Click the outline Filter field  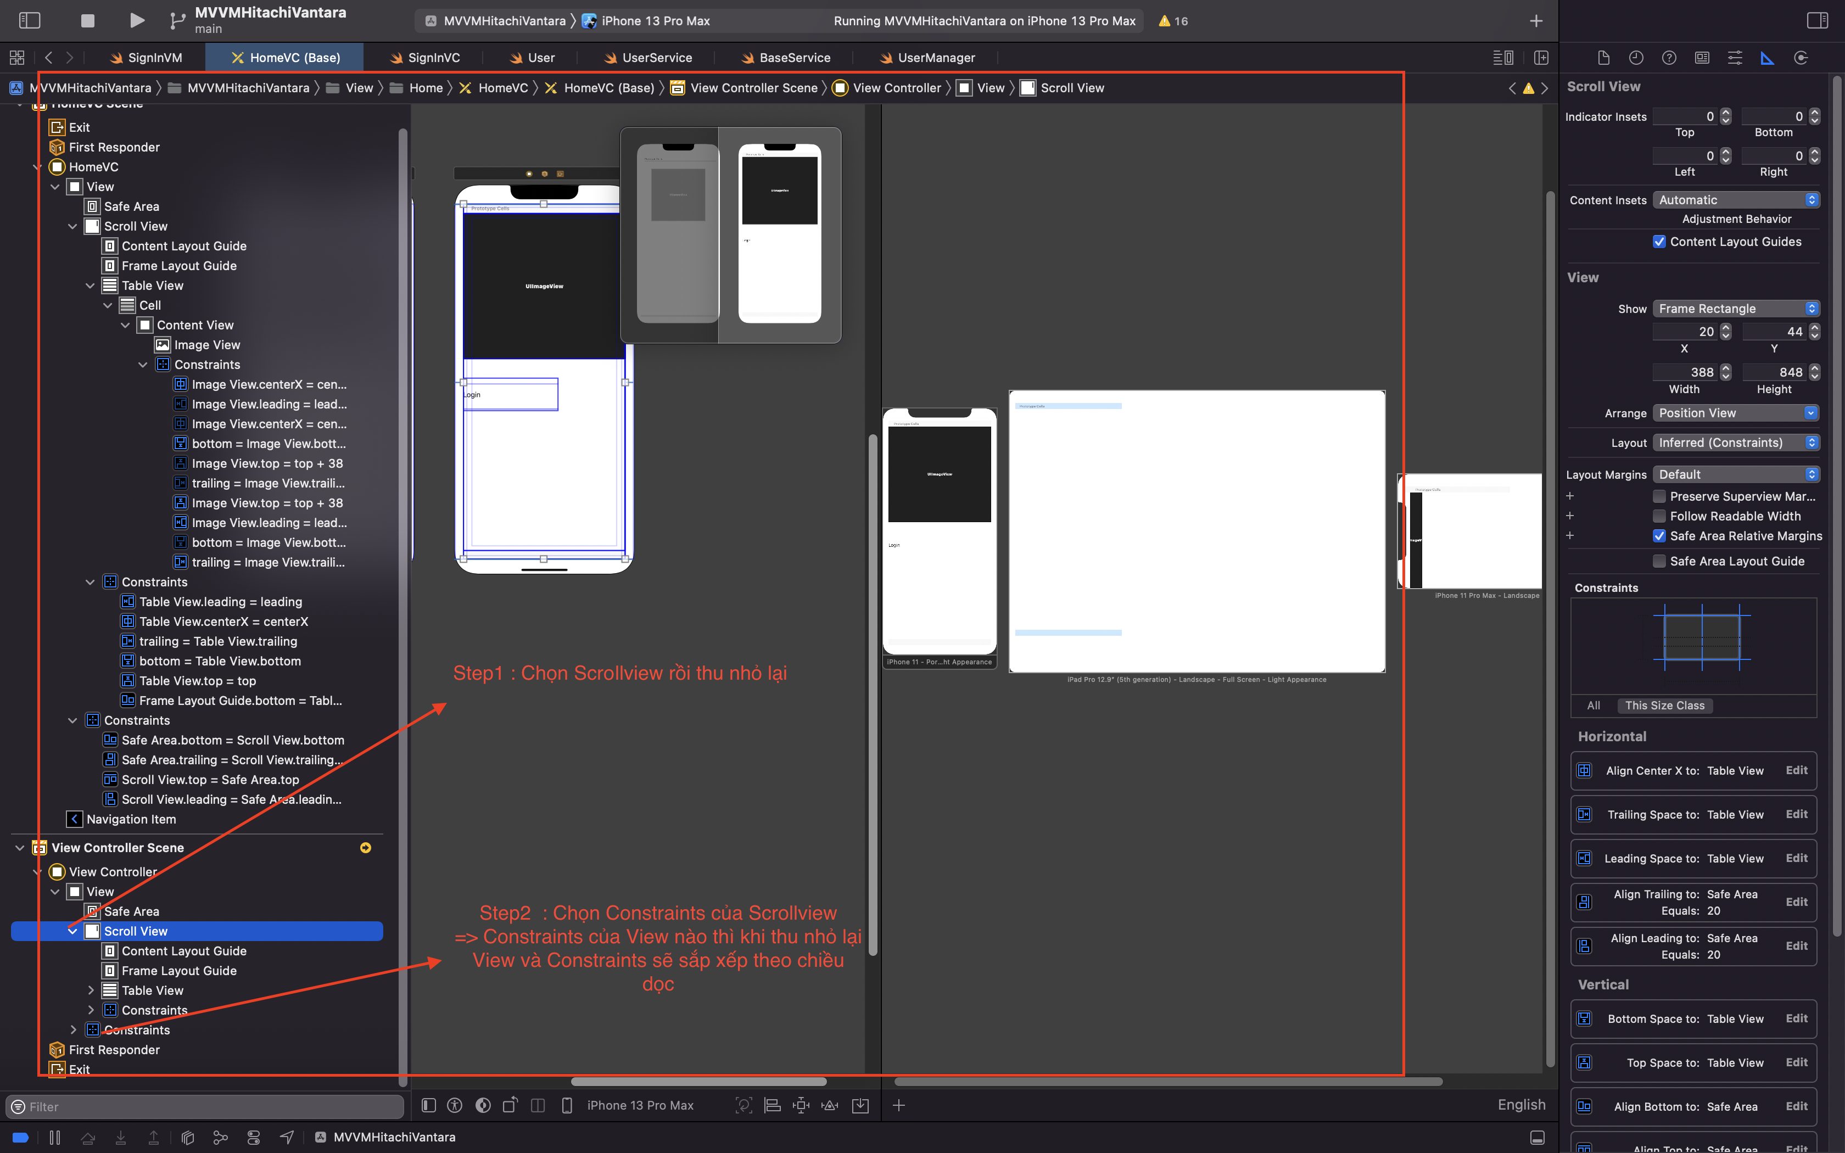coord(204,1106)
